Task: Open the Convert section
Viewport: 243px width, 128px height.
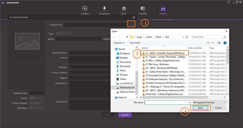Action: pos(85,10)
